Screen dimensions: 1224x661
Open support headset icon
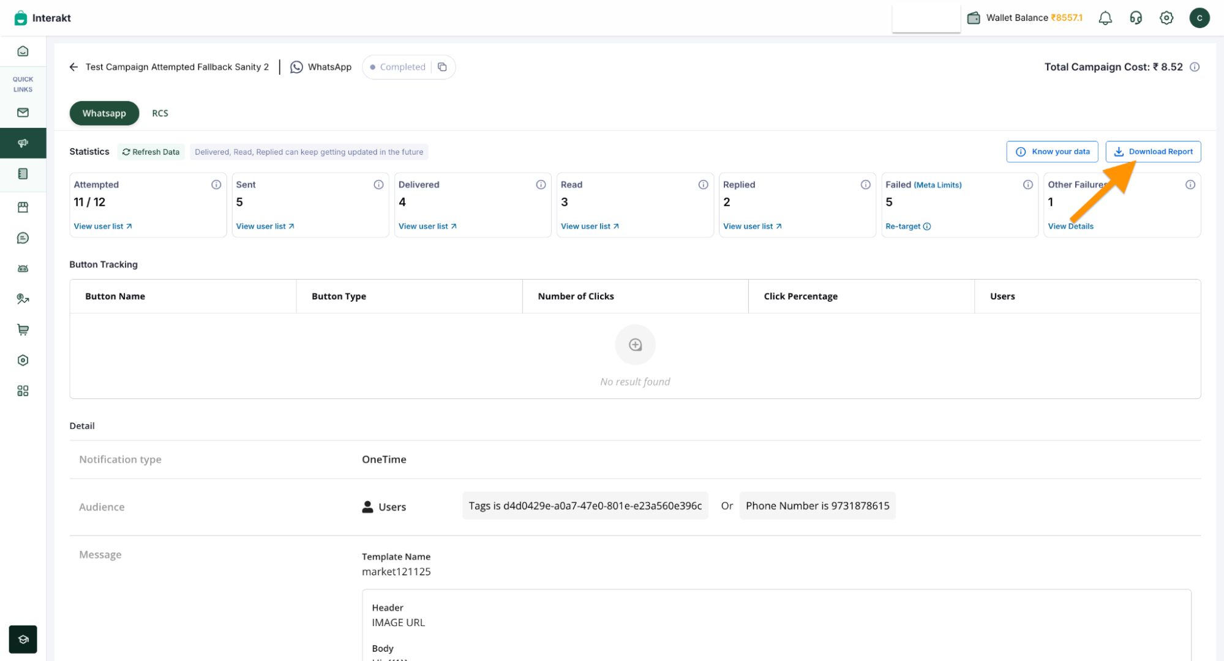click(x=1135, y=18)
